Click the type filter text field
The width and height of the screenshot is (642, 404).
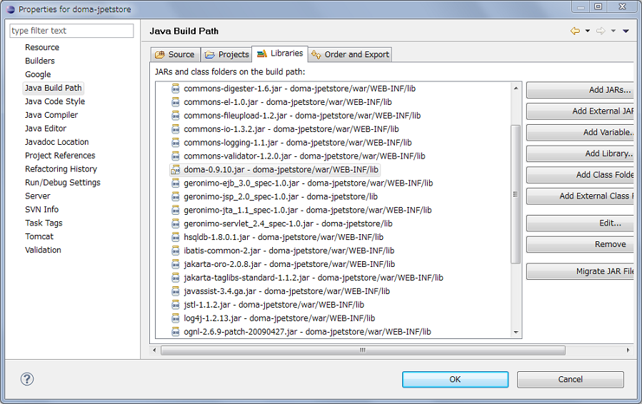tap(71, 31)
